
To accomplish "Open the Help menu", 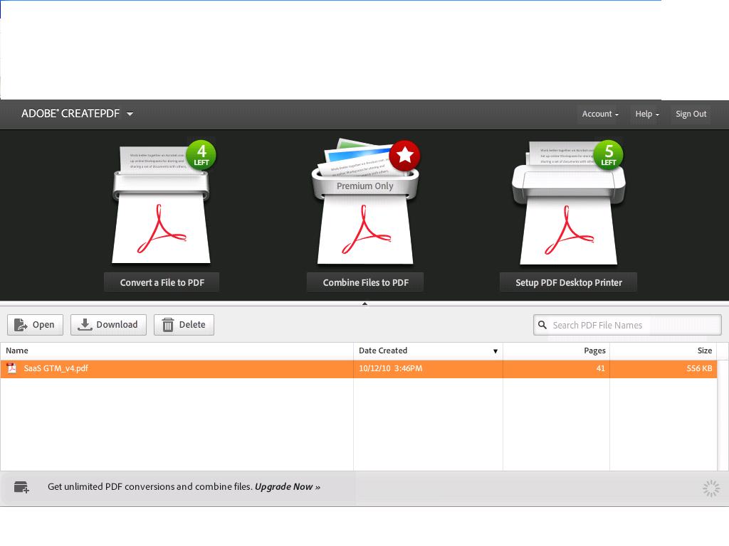I will [646, 114].
